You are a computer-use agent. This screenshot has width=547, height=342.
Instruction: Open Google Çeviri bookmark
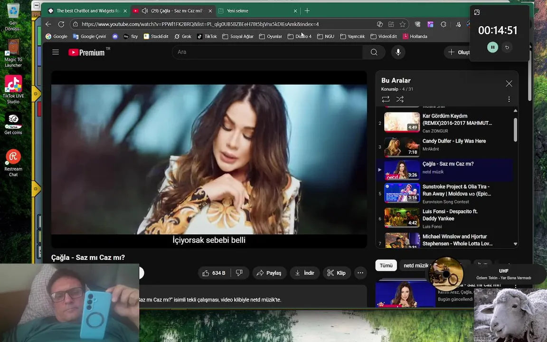(x=90, y=36)
